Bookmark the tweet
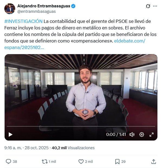Image resolution: width=162 pixels, height=168 pixels. 117,161
